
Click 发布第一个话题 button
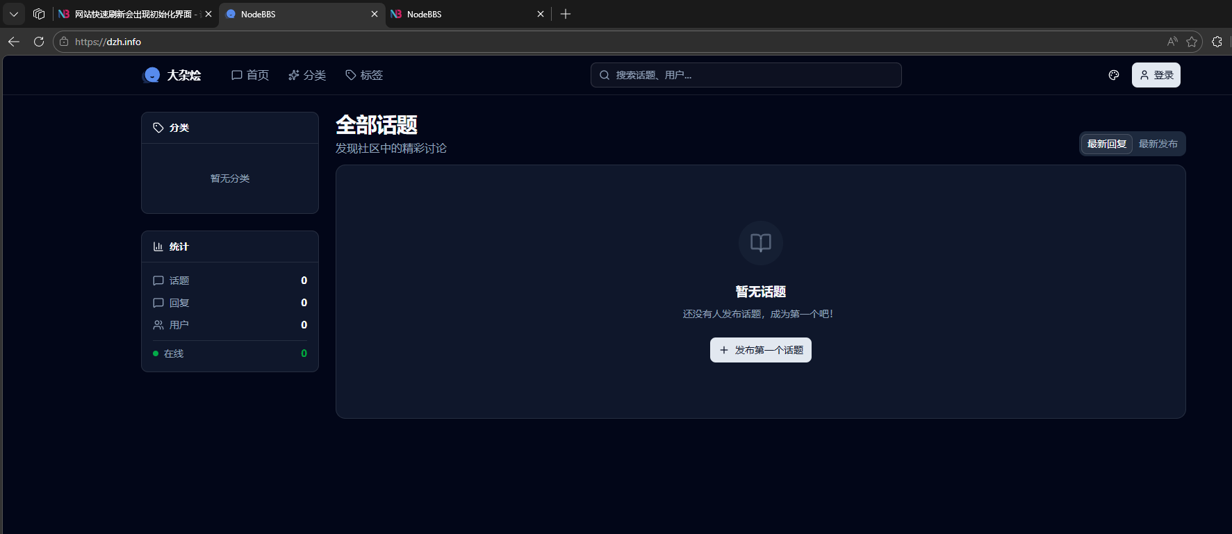[x=760, y=350]
